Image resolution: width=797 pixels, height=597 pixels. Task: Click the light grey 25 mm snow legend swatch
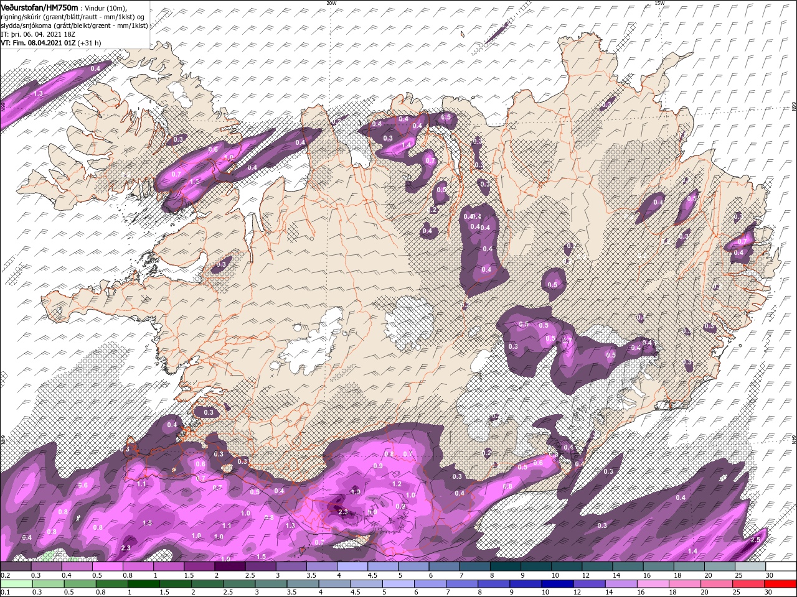point(750,567)
